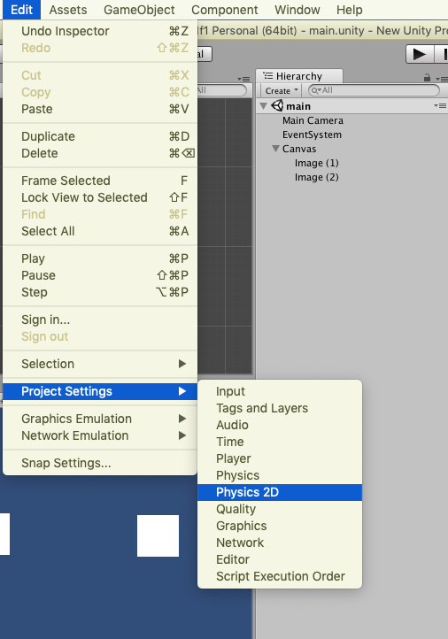The height and width of the screenshot is (639, 448).
Task: Select Script Execution Order
Action: 280,577
